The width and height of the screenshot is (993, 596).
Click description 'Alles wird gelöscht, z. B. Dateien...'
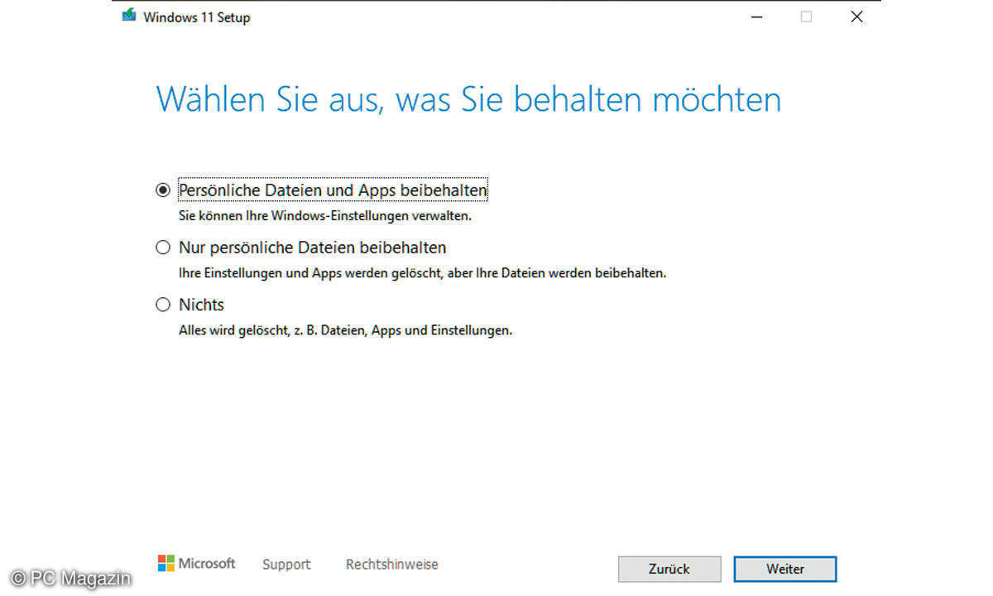(x=345, y=330)
